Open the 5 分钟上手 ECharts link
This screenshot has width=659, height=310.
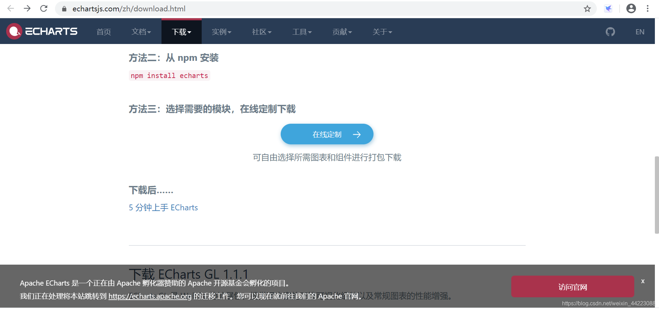click(x=163, y=208)
